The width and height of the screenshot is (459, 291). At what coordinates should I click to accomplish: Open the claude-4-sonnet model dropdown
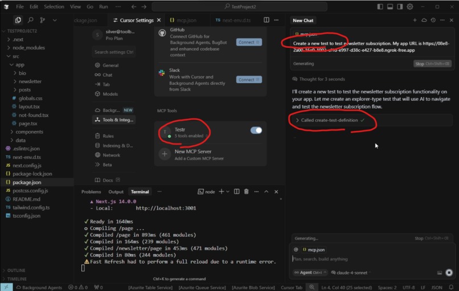pyautogui.click(x=351, y=273)
